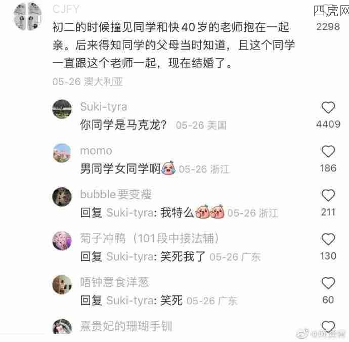Tap the 你同学是马克龙? comment text

(123, 124)
